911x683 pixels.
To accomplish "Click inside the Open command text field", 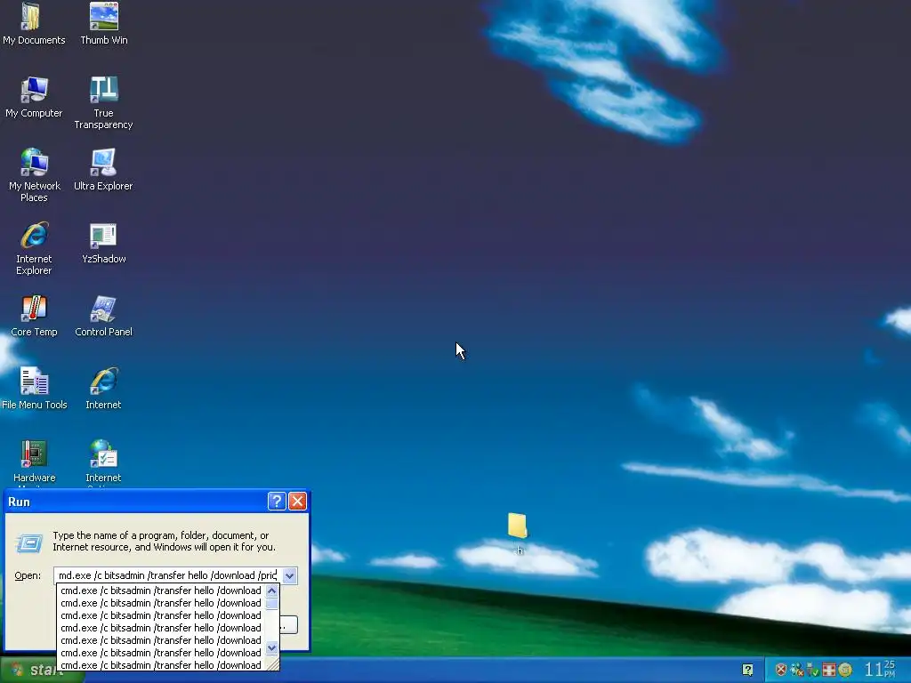I will click(x=167, y=575).
